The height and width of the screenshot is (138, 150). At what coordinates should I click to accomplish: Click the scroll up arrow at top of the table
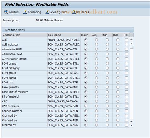pyautogui.click(x=131, y=39)
